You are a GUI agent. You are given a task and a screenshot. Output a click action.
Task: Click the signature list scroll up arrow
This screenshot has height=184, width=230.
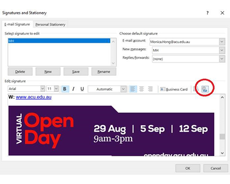tap(113, 41)
